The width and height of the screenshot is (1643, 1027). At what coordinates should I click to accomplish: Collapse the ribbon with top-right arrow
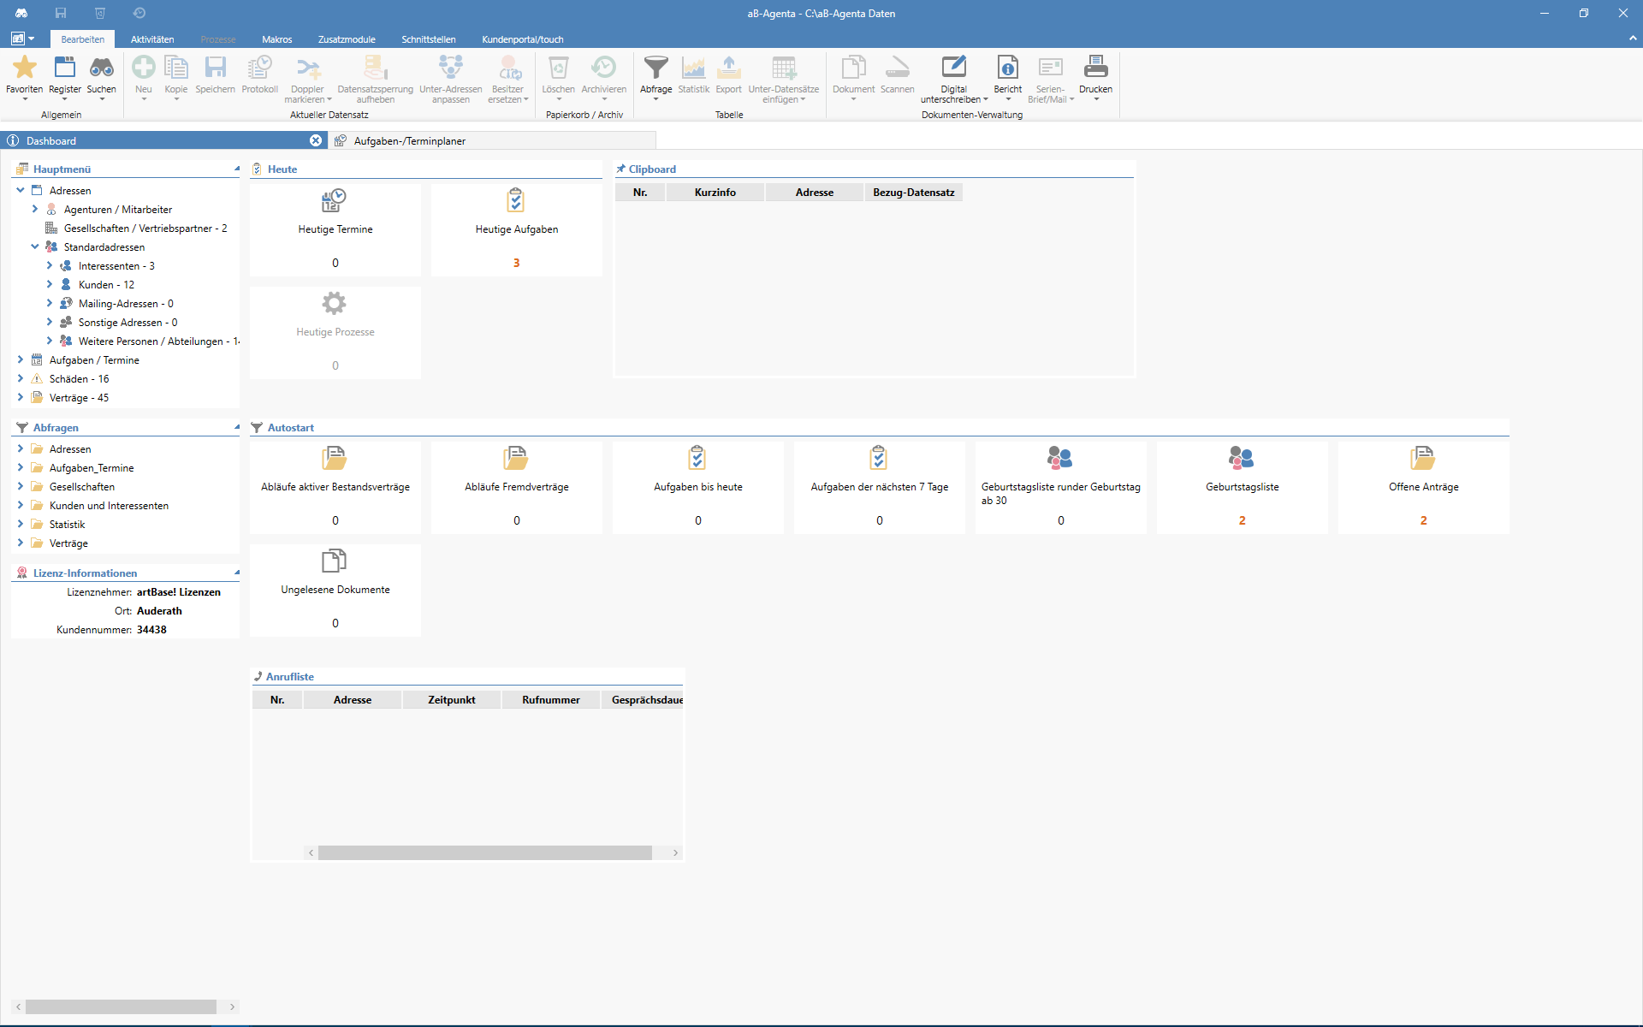(x=1633, y=39)
